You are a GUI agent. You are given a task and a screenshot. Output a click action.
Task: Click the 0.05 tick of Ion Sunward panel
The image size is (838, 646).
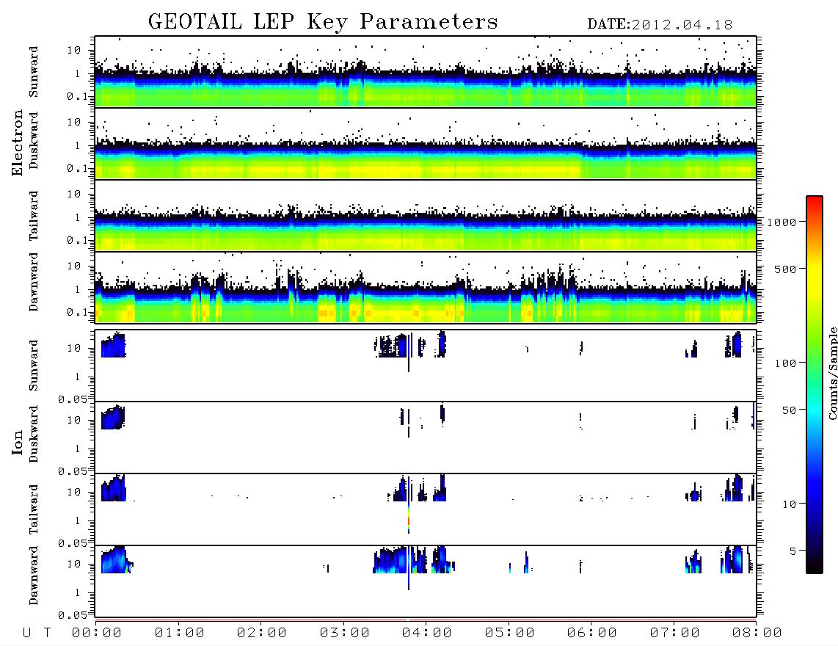click(72, 399)
